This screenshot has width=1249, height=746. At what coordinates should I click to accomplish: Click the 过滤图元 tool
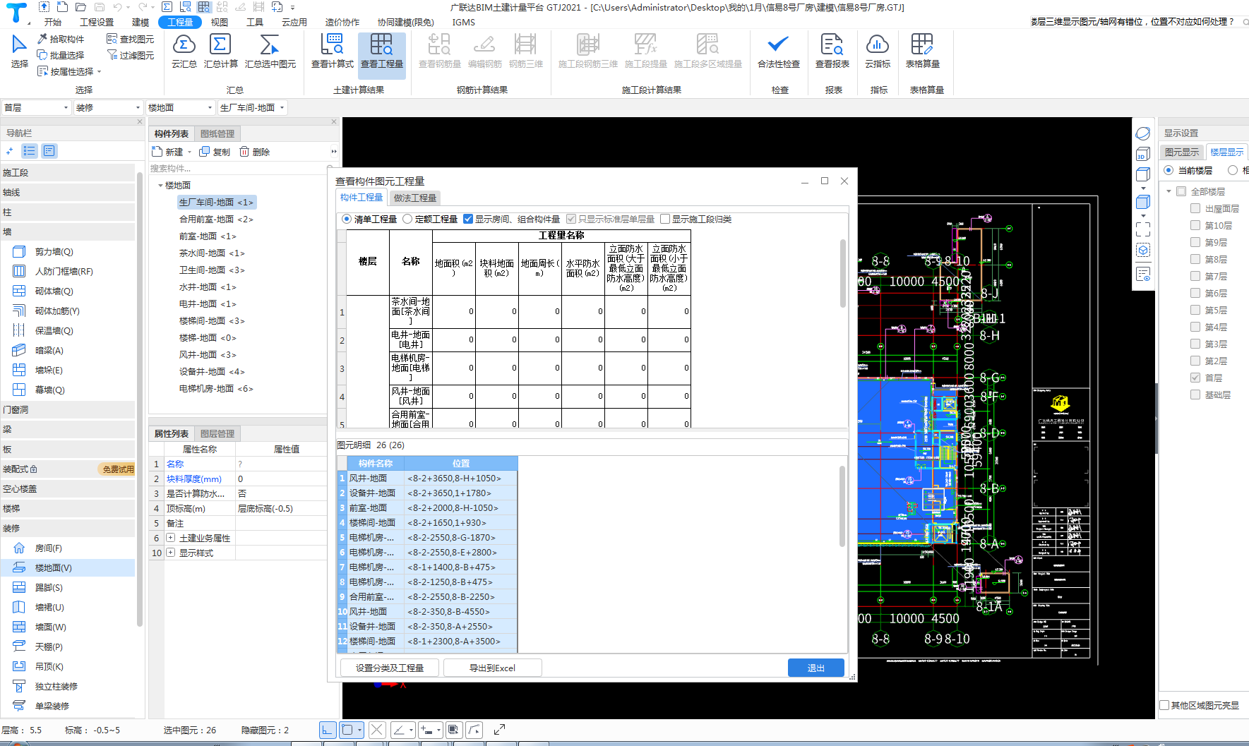click(x=130, y=55)
